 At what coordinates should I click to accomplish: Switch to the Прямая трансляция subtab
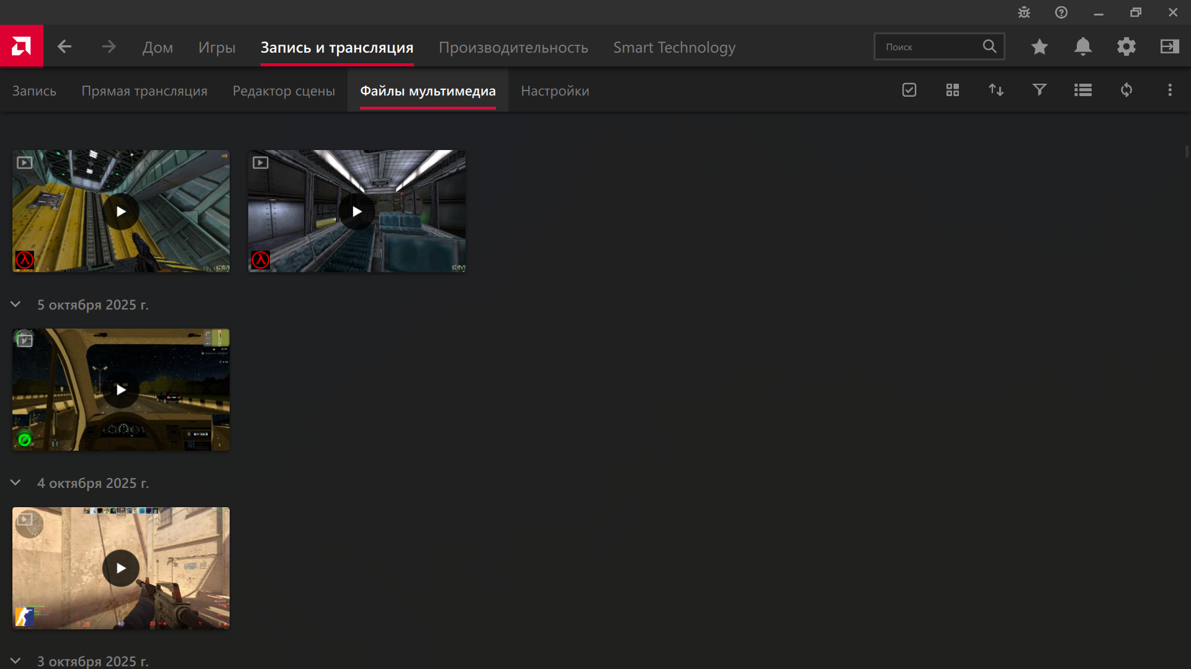(145, 91)
